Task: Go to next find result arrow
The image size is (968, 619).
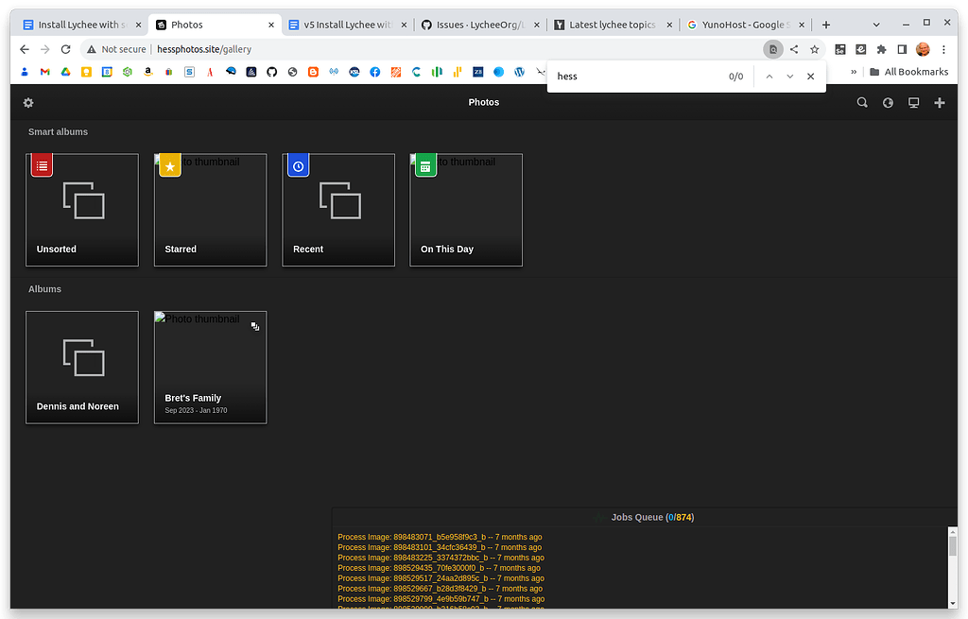Action: (790, 77)
